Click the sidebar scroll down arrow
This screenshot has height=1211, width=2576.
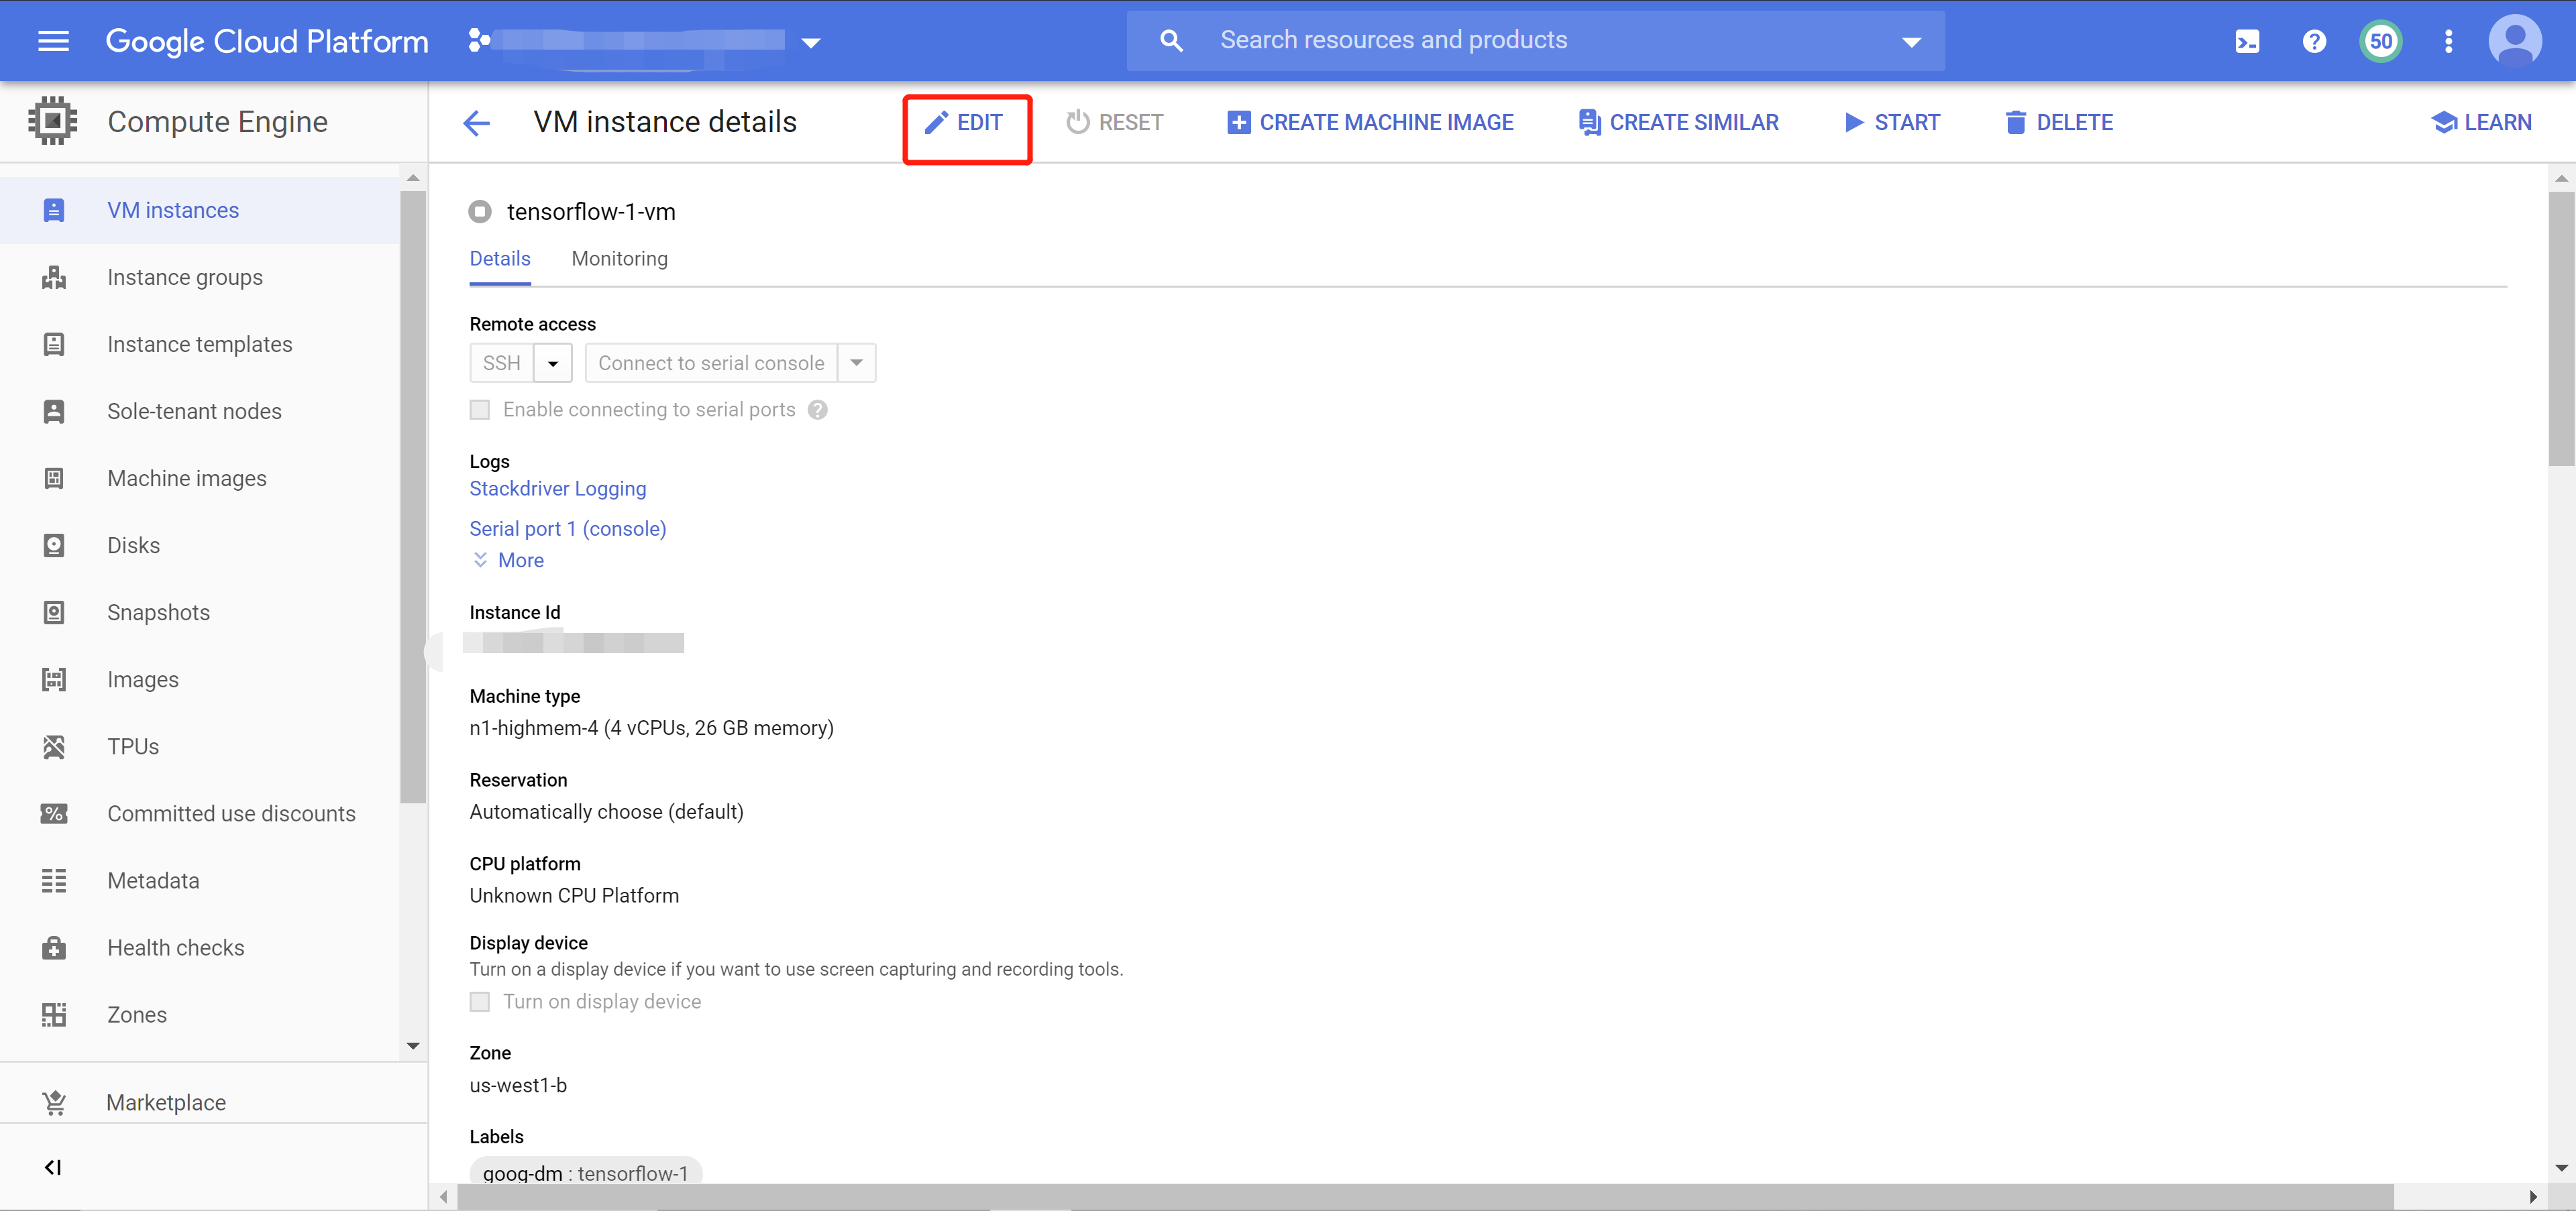pos(413,1046)
